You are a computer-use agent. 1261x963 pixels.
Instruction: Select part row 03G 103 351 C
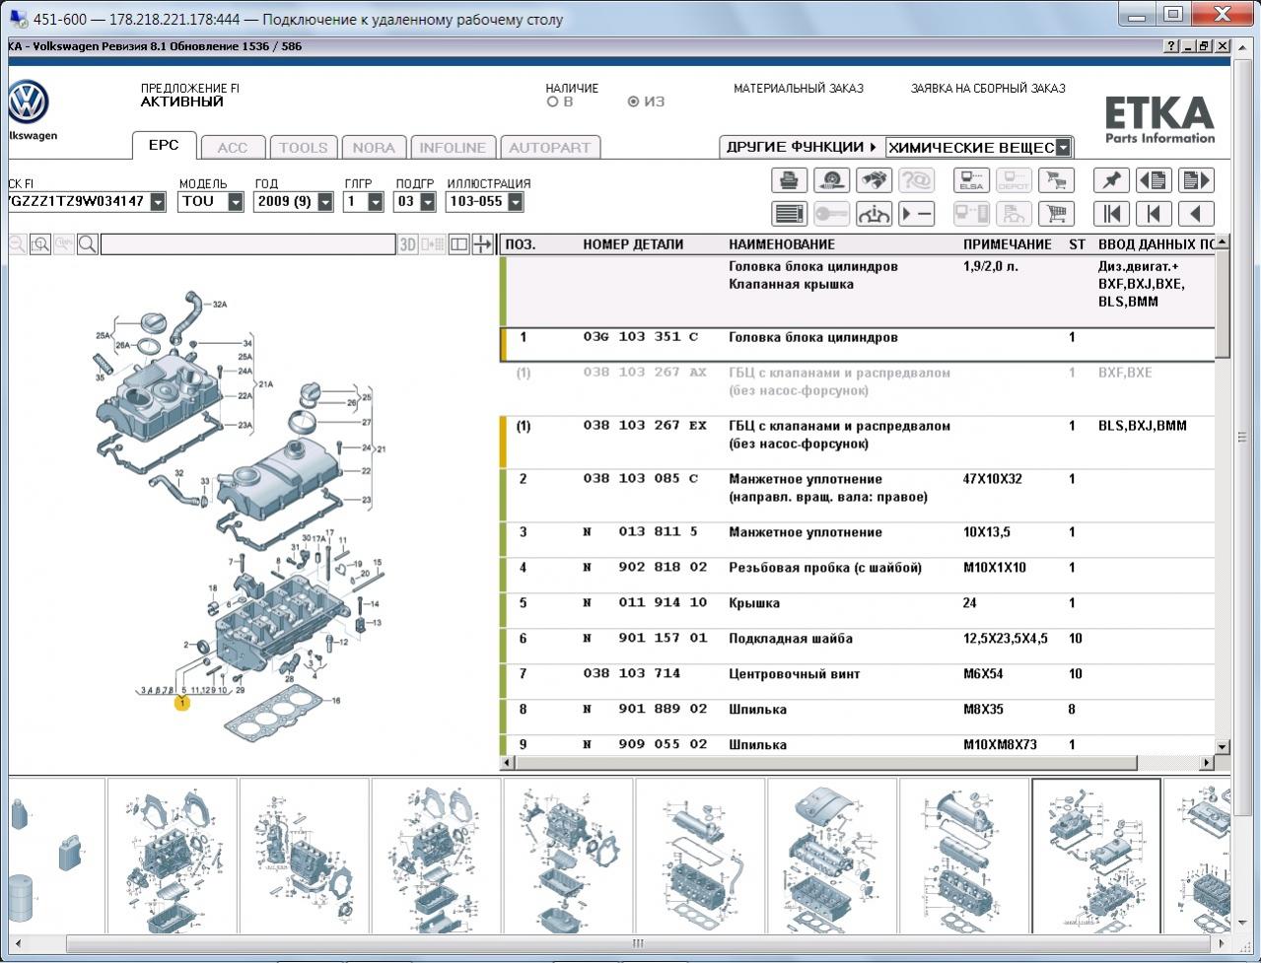coord(858,345)
